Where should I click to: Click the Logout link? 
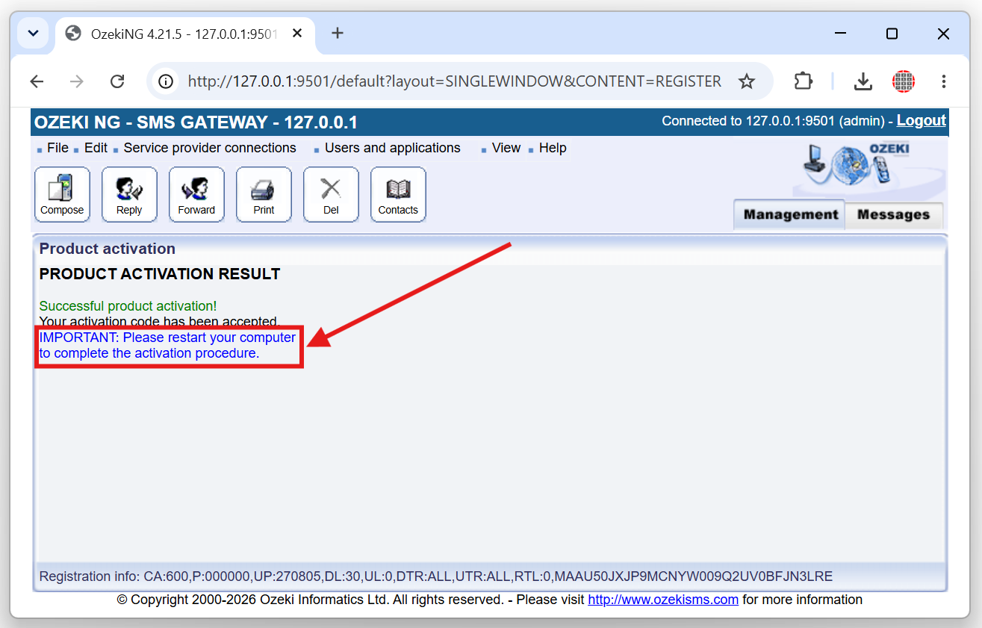click(922, 120)
